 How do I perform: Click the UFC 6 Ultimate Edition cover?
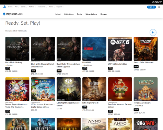coord(120,49)
